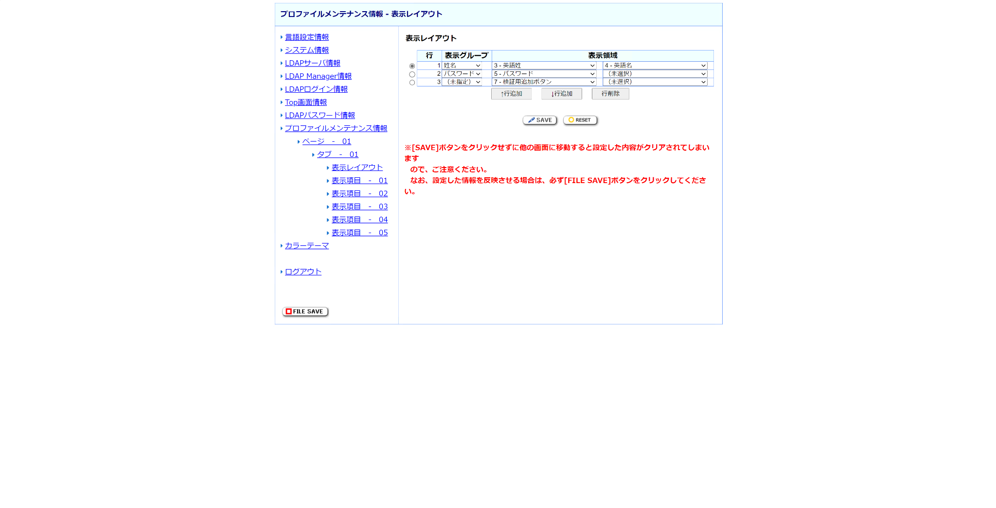Image resolution: width=996 pixels, height=508 pixels.
Task: Open the LDAPサーバ情報 link
Action: pos(313,63)
